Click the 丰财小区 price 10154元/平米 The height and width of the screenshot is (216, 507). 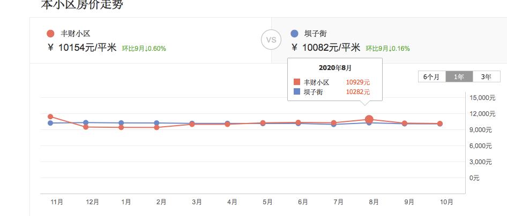coord(88,48)
